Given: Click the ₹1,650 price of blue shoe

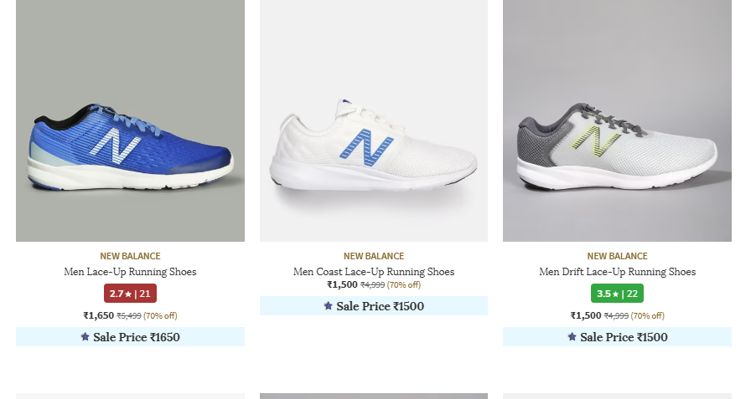Looking at the screenshot, I should coord(98,315).
